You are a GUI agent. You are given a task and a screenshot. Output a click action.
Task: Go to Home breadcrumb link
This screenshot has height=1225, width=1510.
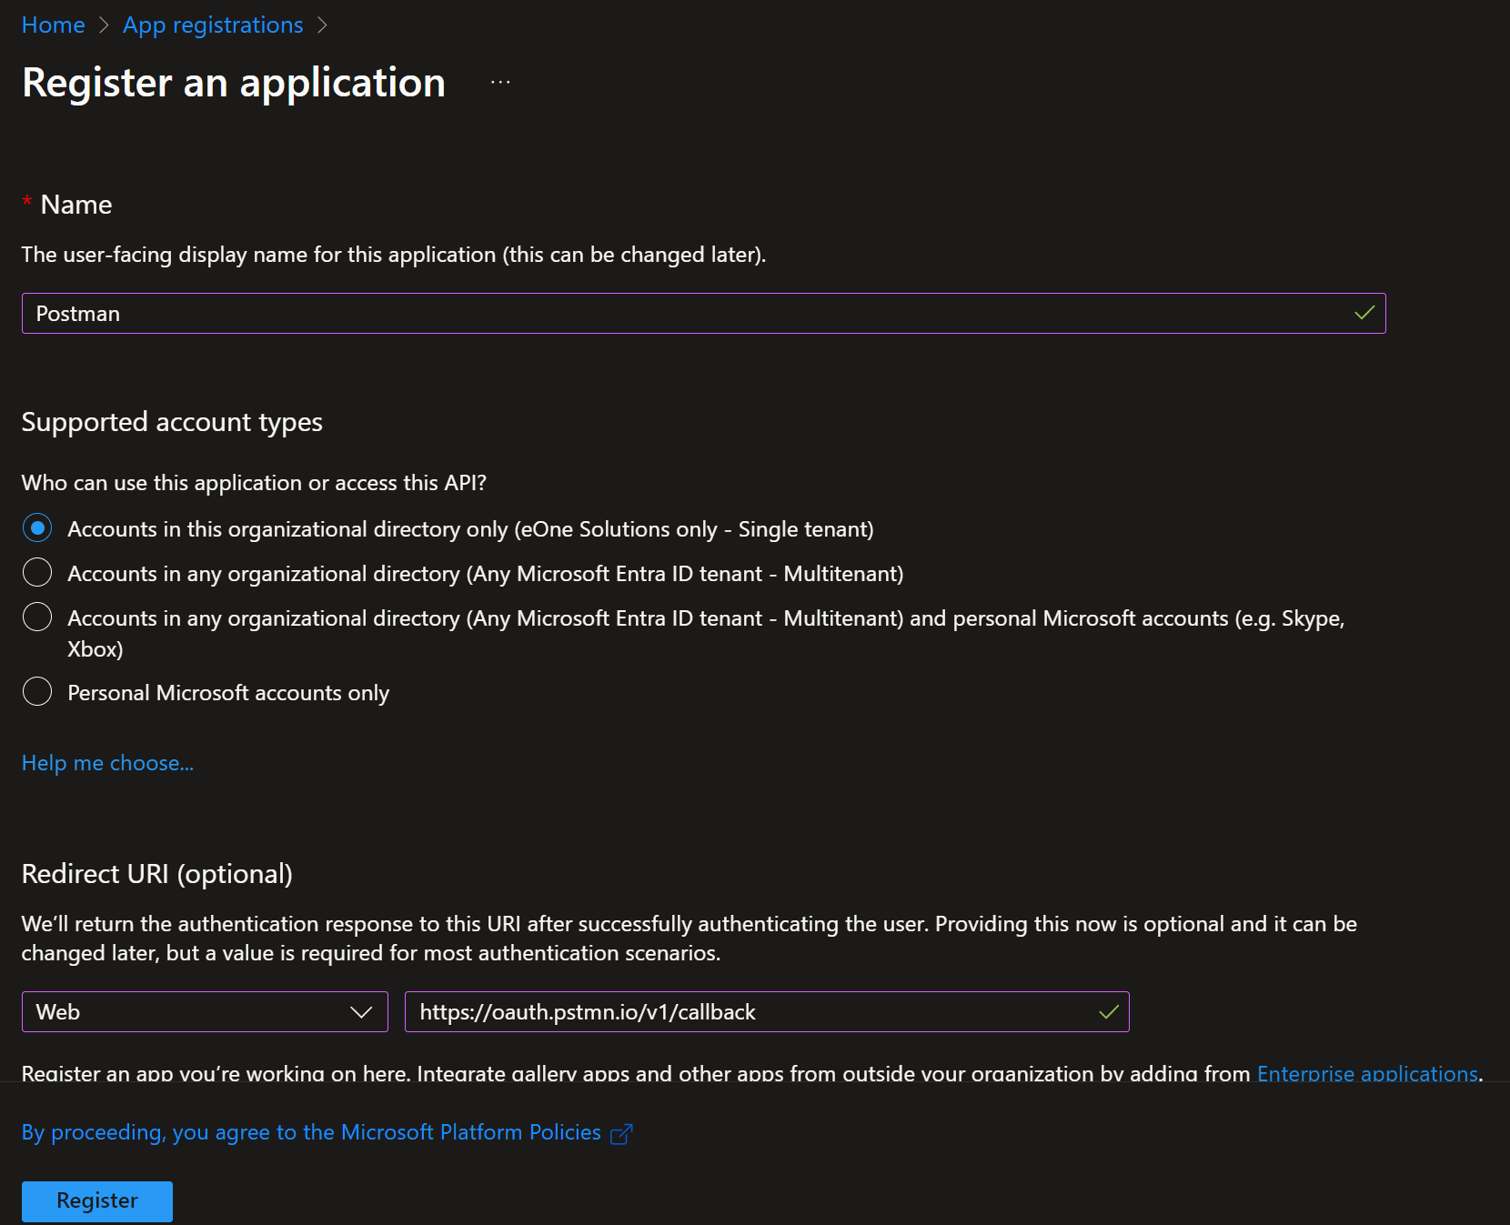click(x=53, y=25)
